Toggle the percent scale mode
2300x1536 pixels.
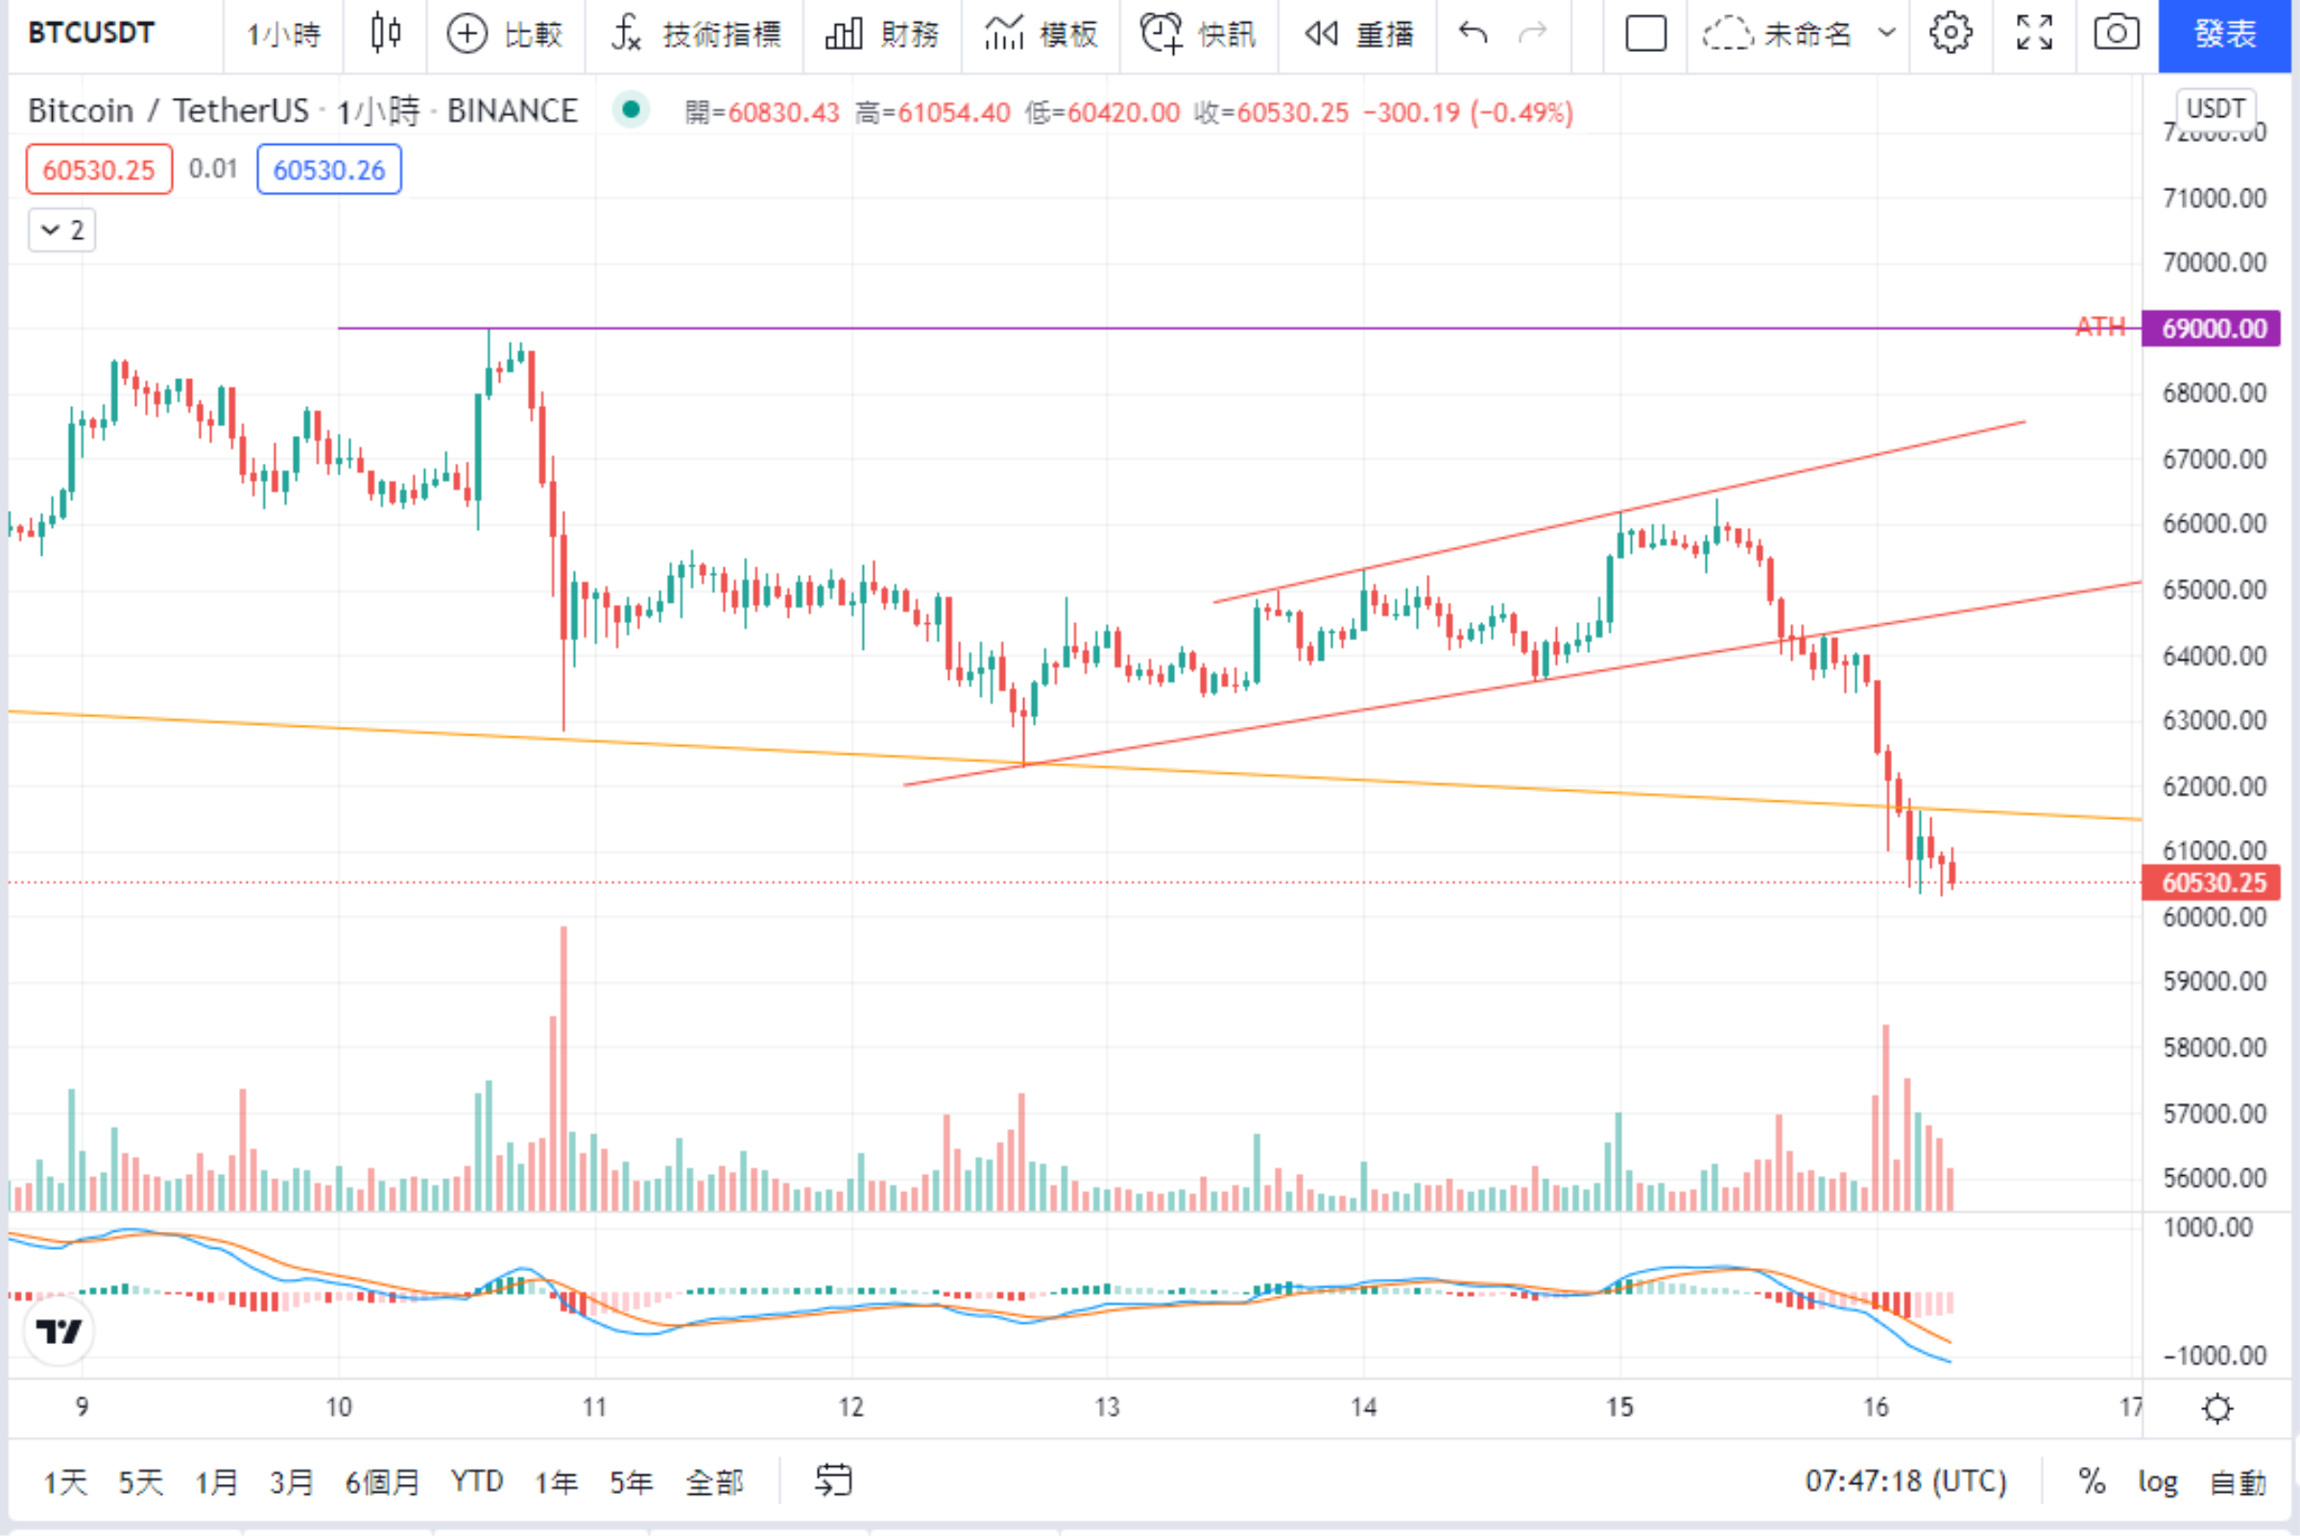click(x=2092, y=1481)
